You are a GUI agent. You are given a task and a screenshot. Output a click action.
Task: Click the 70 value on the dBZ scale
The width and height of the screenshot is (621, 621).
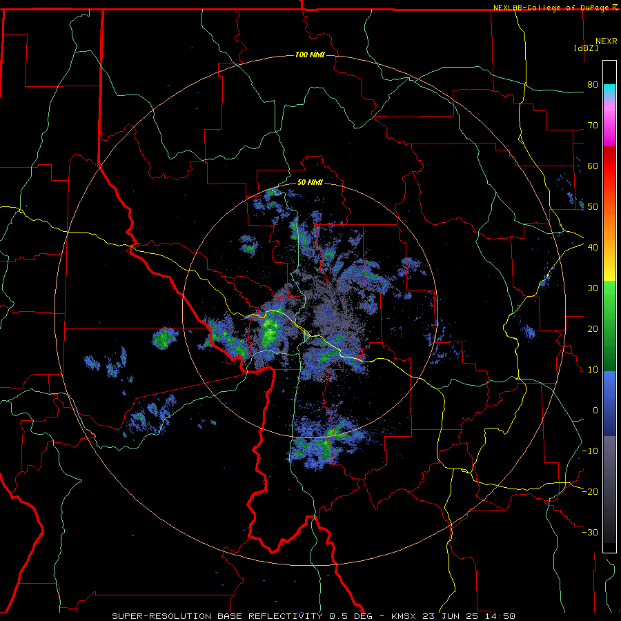593,125
